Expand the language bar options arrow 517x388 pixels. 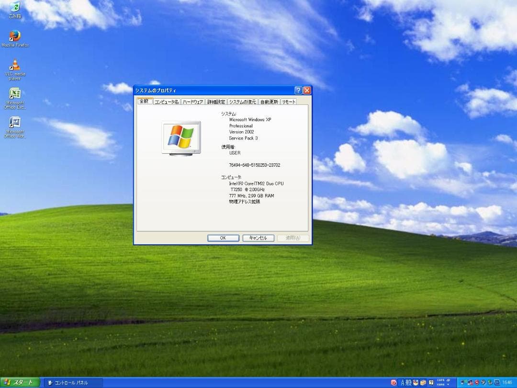pyautogui.click(x=448, y=383)
